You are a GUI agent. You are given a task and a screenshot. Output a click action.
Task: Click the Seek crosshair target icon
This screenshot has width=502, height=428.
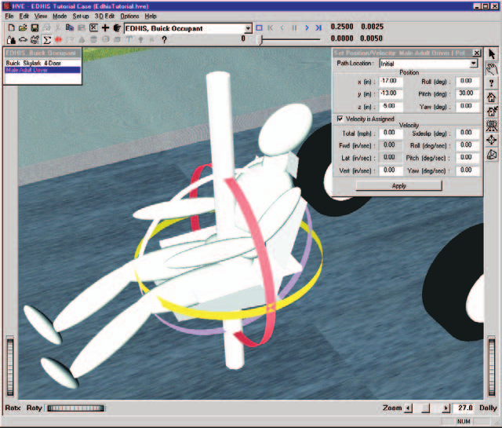[x=492, y=140]
